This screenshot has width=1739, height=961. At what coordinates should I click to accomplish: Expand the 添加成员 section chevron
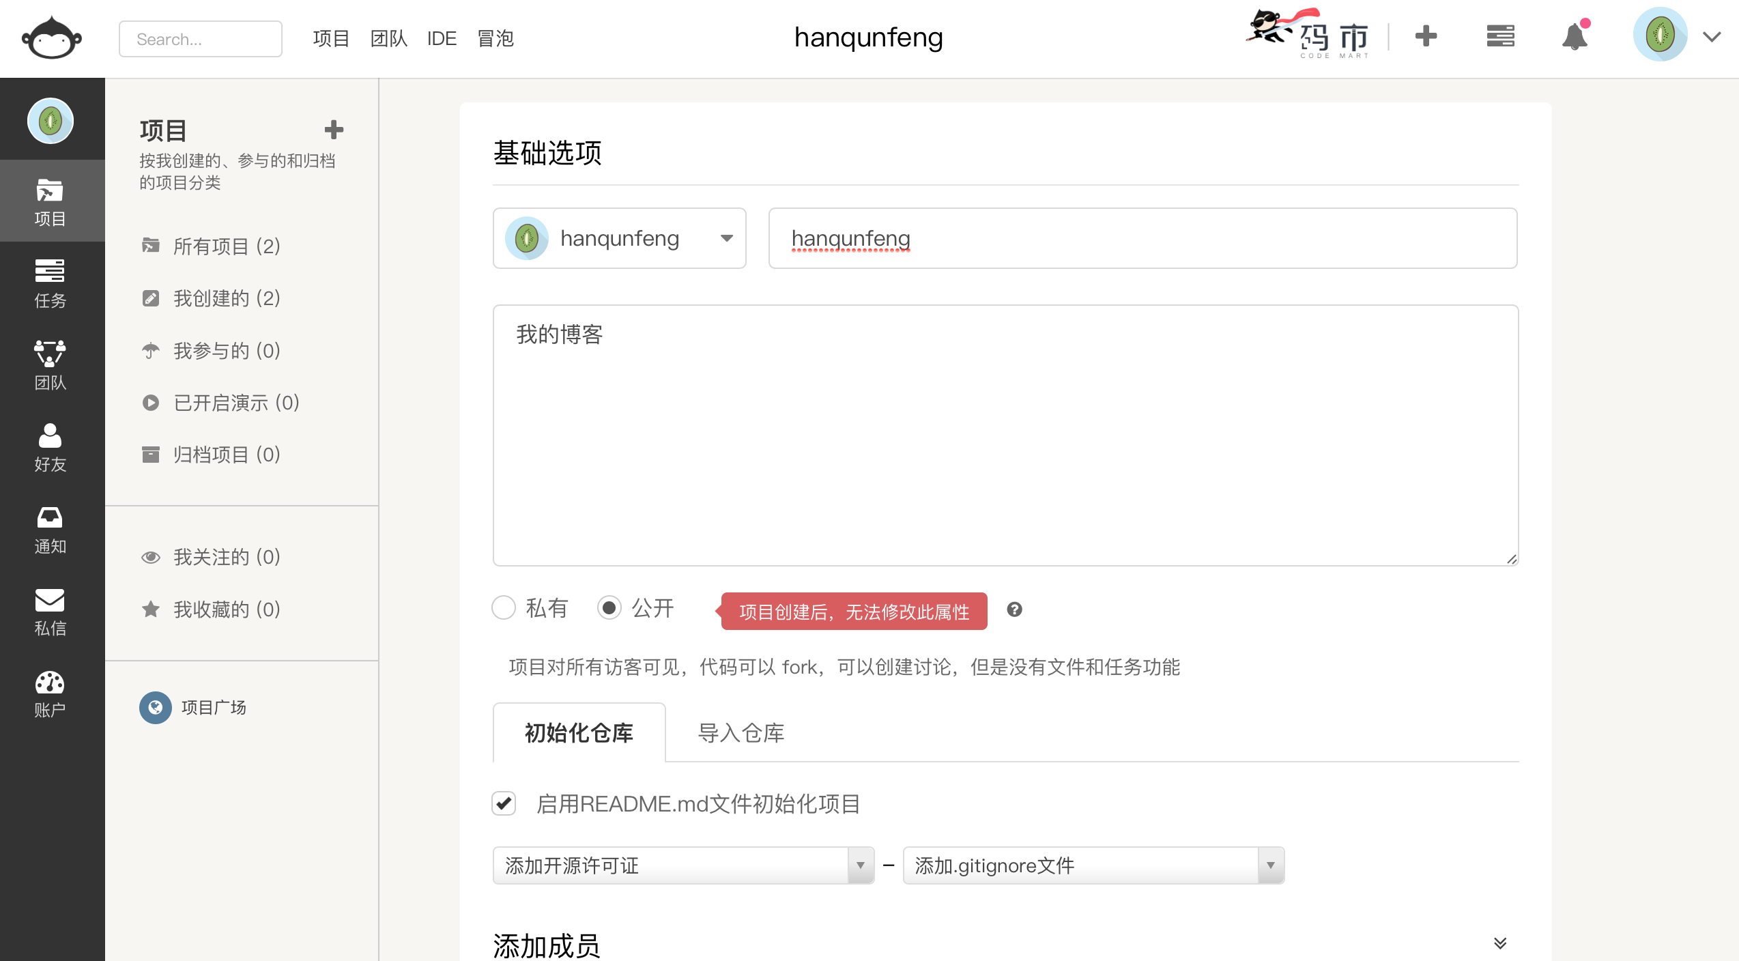click(x=1499, y=943)
